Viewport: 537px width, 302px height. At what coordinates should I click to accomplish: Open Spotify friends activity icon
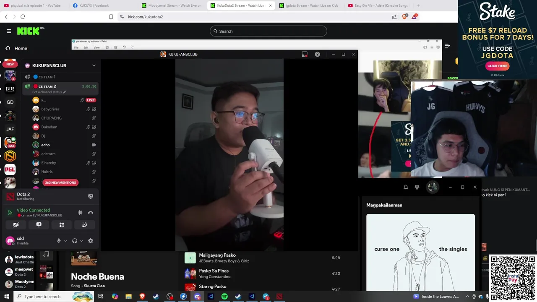tap(417, 187)
